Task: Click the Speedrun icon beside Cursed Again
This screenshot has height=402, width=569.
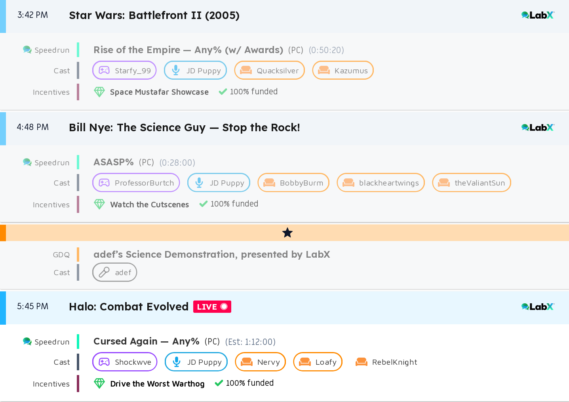Action: click(27, 342)
